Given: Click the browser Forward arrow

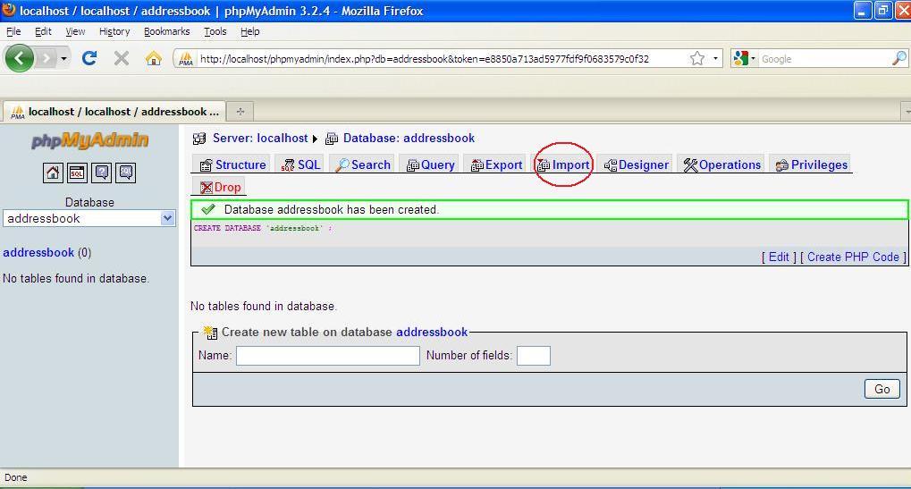Looking at the screenshot, I should [x=46, y=58].
